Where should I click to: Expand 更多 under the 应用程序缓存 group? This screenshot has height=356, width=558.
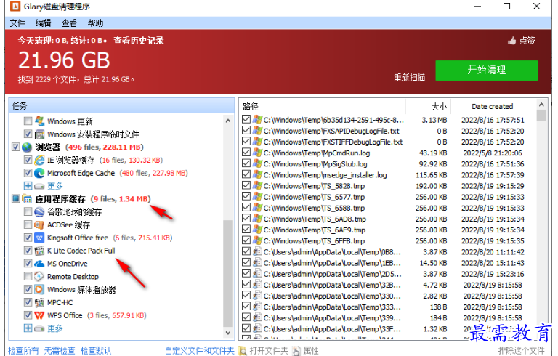coord(28,328)
